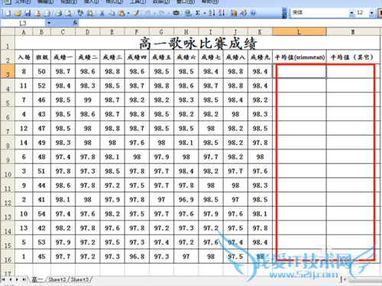Click the AutoSum sigma icon
The image size is (382, 286).
(x=198, y=13)
